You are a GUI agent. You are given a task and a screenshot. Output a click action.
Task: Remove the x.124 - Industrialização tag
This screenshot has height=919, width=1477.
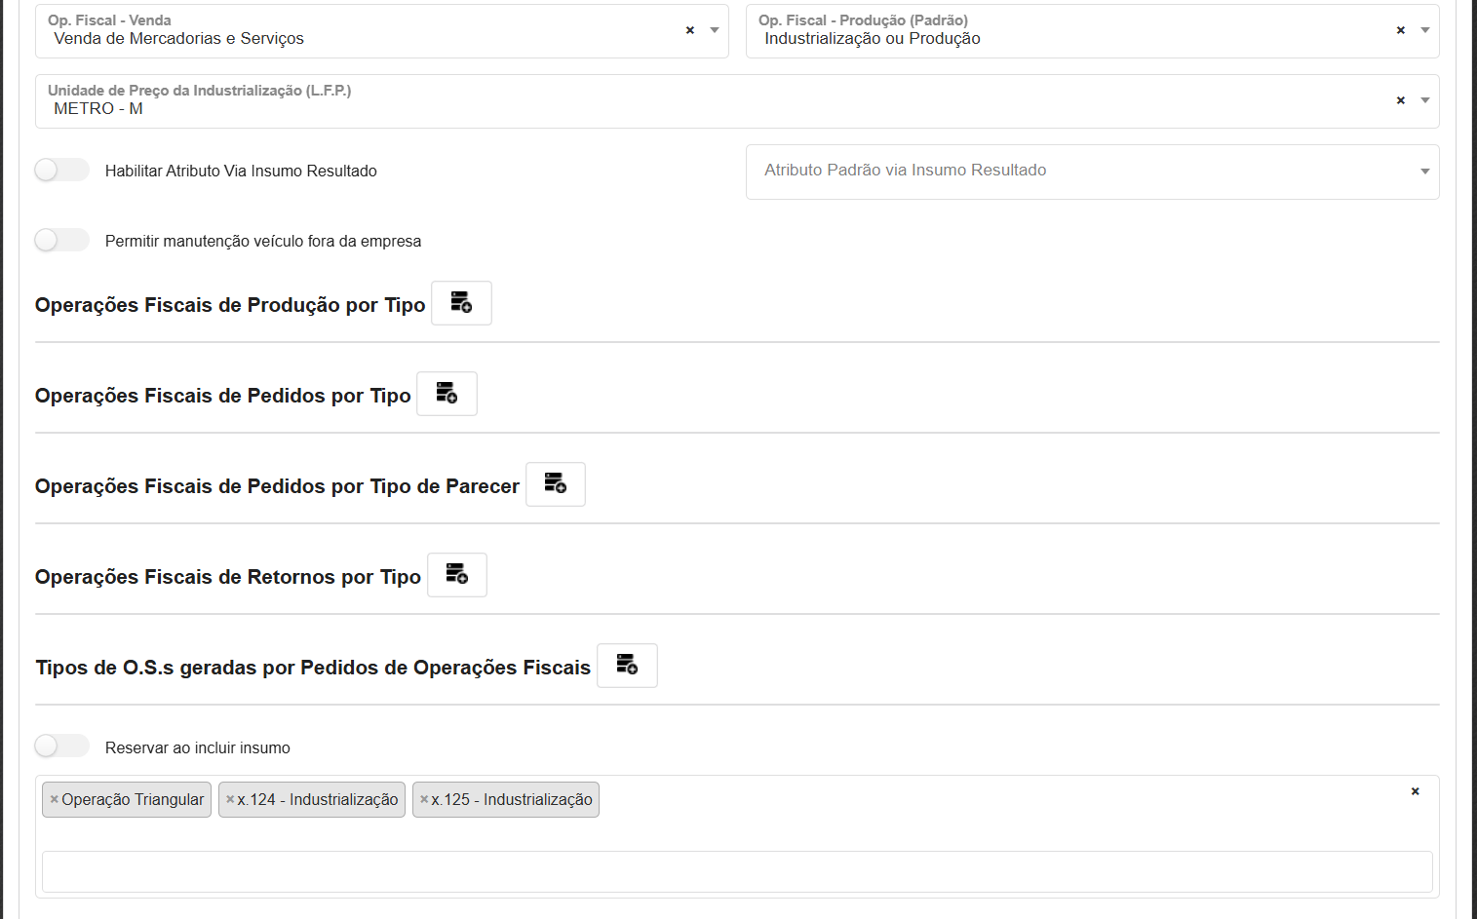pyautogui.click(x=230, y=799)
